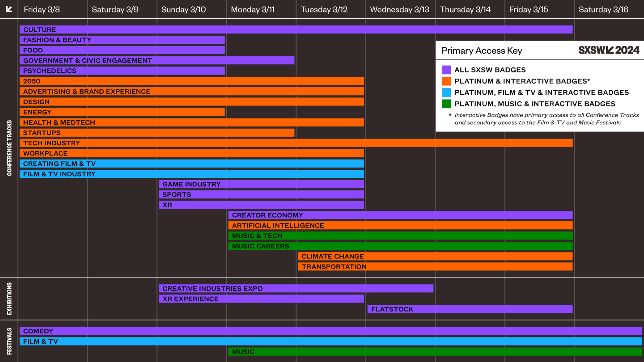Screen dimensions: 644x362
Task: Select the Game Industry track bar
Action: click(261, 184)
